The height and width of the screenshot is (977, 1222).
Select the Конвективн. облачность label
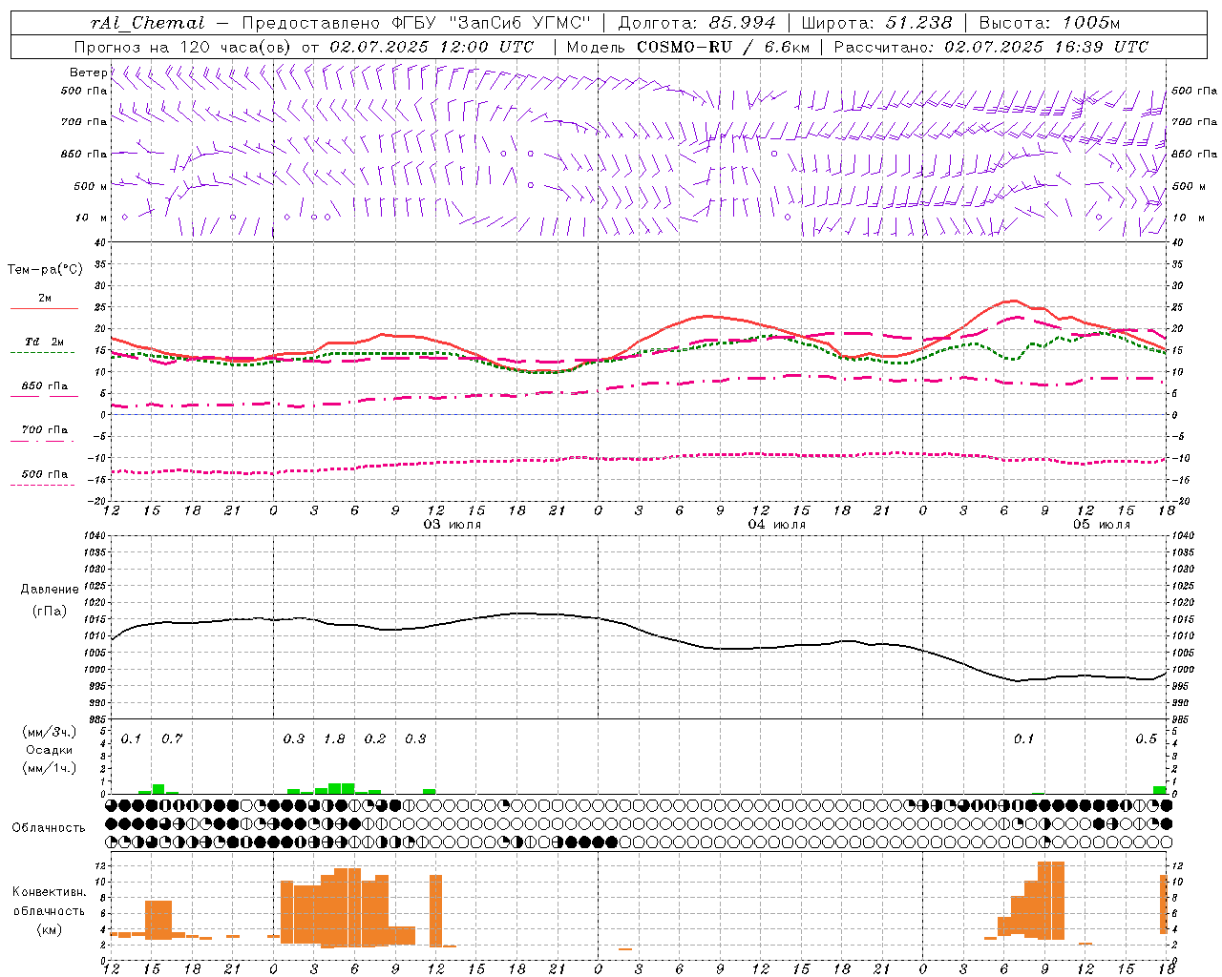[x=49, y=901]
